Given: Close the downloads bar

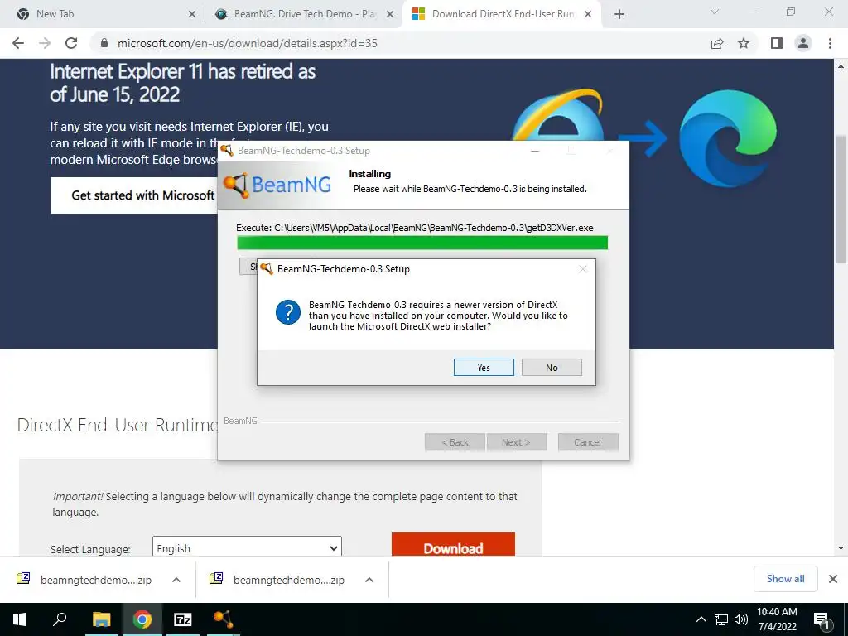Looking at the screenshot, I should coord(833,579).
